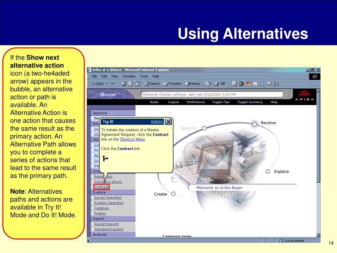Click the Windows flag throbber icon
The width and height of the screenshot is (337, 253).
pyautogui.click(x=315, y=76)
